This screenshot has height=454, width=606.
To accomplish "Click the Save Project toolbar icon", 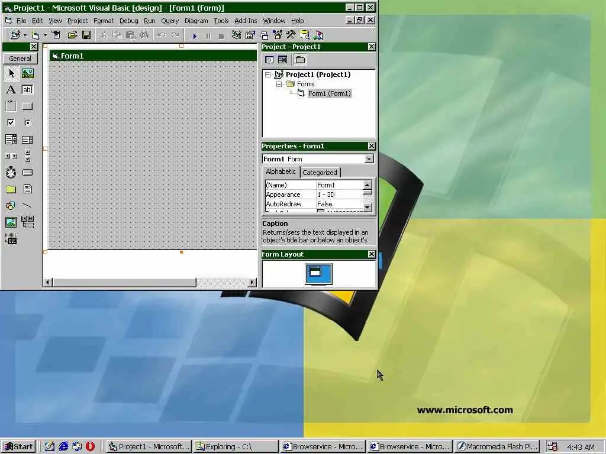I will click(86, 35).
